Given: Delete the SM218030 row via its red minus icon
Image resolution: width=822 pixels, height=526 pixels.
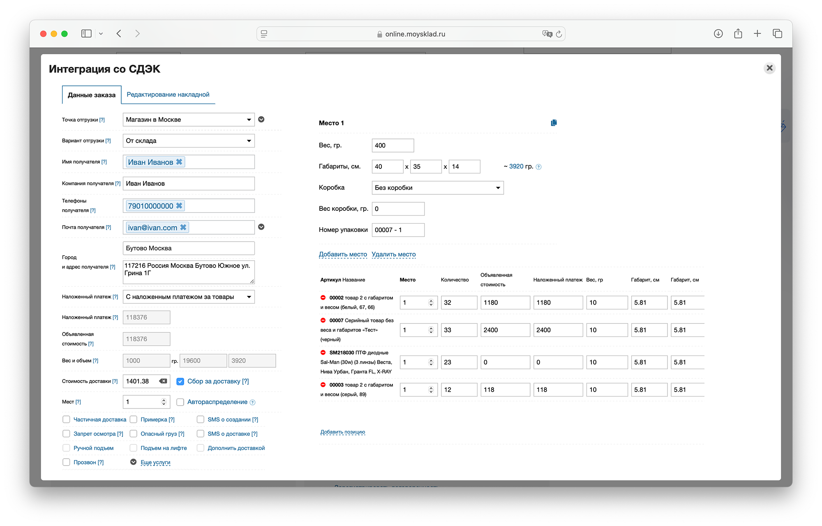Looking at the screenshot, I should (x=323, y=353).
